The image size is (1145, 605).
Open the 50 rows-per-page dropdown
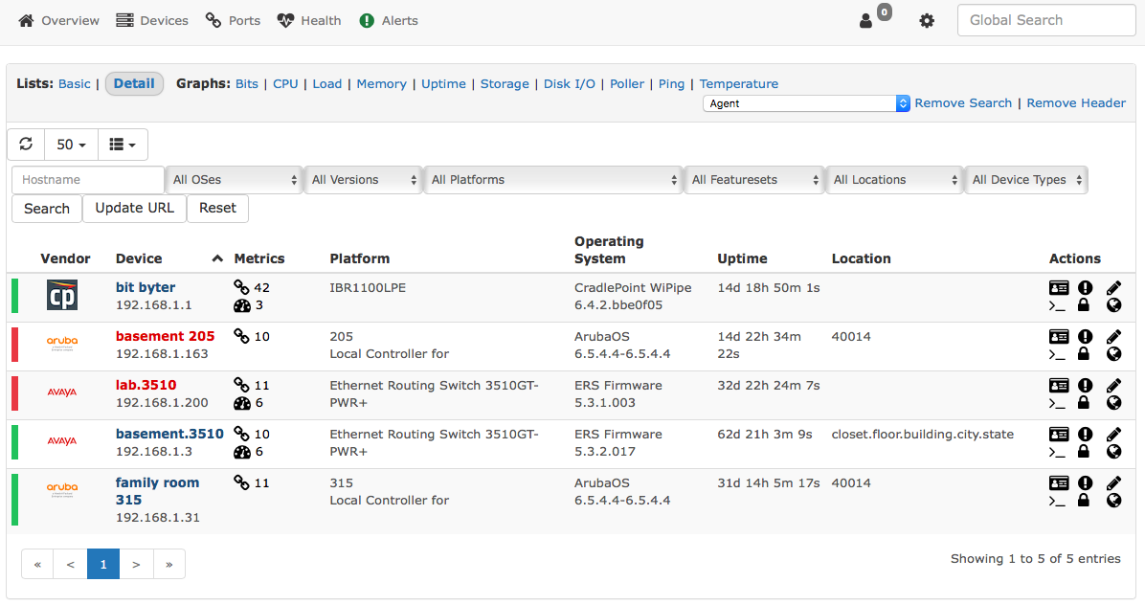tap(72, 145)
